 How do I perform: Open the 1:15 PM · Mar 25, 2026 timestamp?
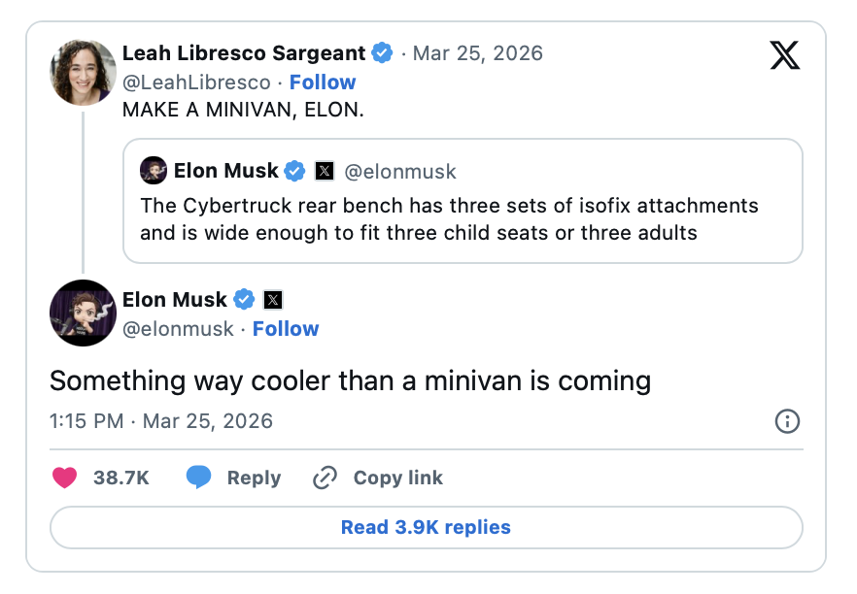[x=161, y=421]
